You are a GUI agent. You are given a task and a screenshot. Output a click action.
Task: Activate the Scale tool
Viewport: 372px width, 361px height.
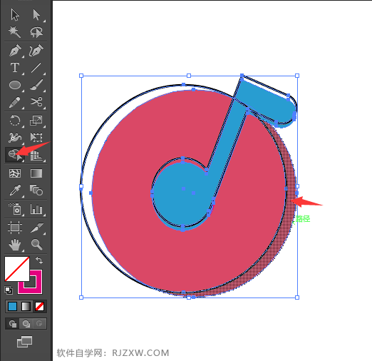36,121
